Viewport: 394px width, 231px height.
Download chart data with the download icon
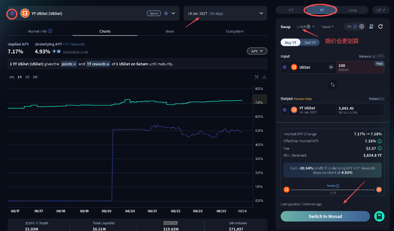coord(264,77)
